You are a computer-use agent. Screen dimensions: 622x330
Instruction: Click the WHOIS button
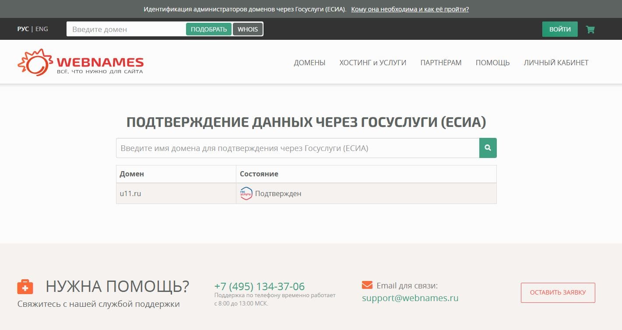[x=248, y=29]
